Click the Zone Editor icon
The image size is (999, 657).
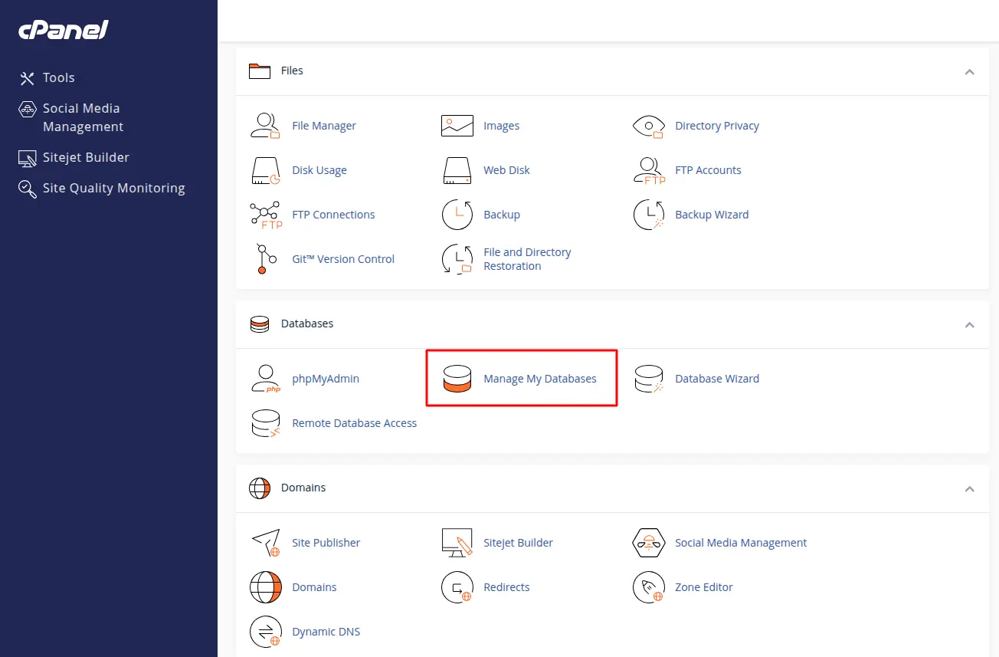pos(648,587)
